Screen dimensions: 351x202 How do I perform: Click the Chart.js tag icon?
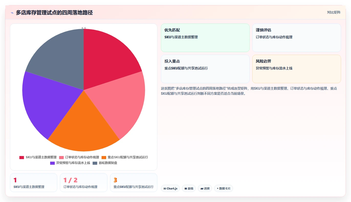tap(165, 189)
